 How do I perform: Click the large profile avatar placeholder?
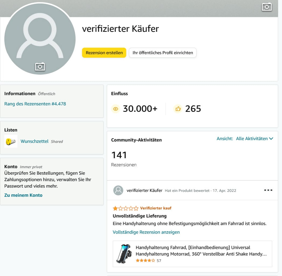(40, 39)
